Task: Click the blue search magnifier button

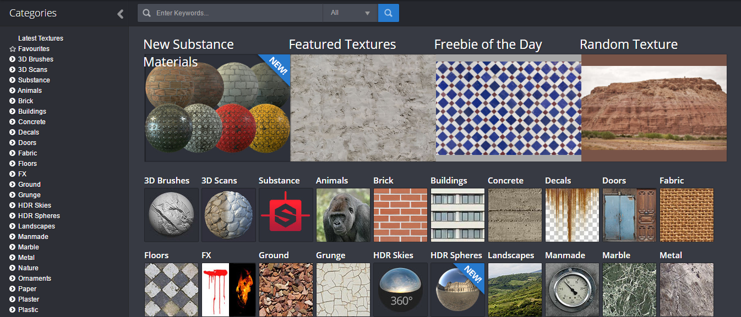Action: tap(389, 13)
